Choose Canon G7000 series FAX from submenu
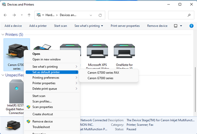 pyautogui.click(x=103, y=73)
